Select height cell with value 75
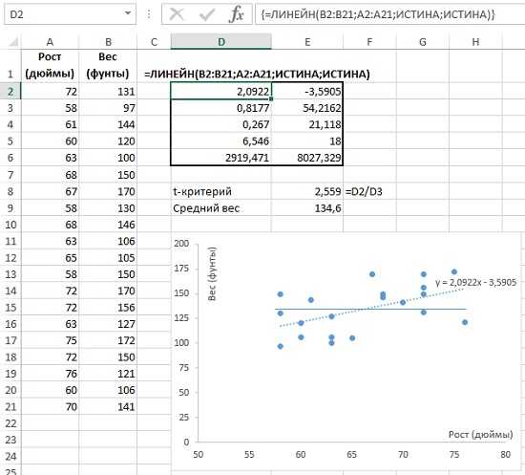Screen dimensions: 525x475 pos(50,340)
